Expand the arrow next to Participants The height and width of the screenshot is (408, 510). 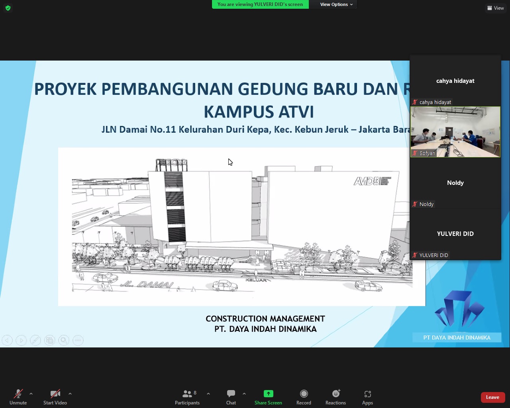pos(208,394)
